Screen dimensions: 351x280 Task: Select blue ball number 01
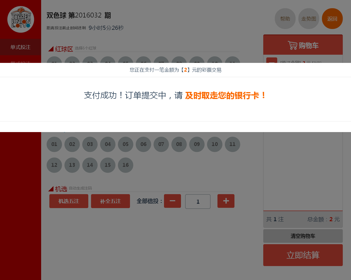click(54, 144)
